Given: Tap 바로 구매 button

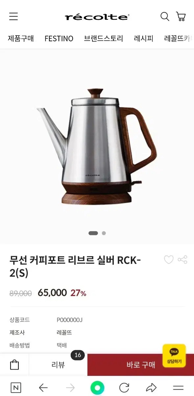Looking at the screenshot, I should click(141, 365).
